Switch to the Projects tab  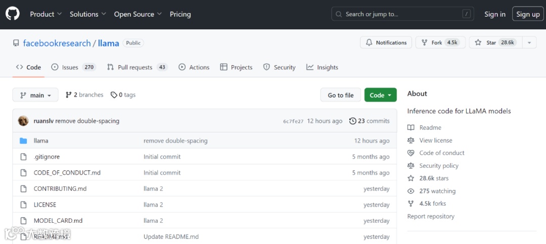tap(236, 67)
